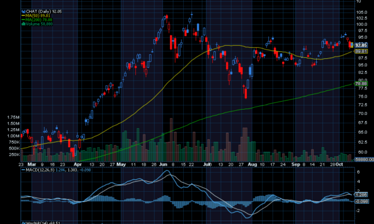
Task: Click the 250K volume axis label
Action: (14, 155)
